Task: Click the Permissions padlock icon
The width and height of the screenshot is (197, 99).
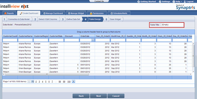Action: [91, 13]
